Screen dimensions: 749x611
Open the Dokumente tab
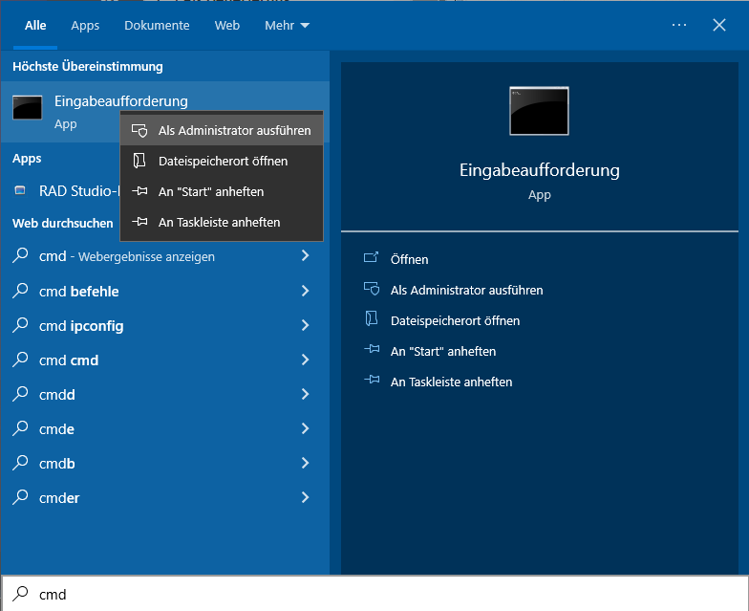click(157, 25)
